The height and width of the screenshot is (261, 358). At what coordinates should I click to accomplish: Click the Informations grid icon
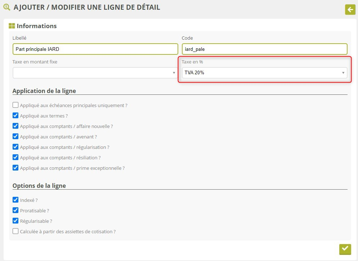click(x=12, y=26)
